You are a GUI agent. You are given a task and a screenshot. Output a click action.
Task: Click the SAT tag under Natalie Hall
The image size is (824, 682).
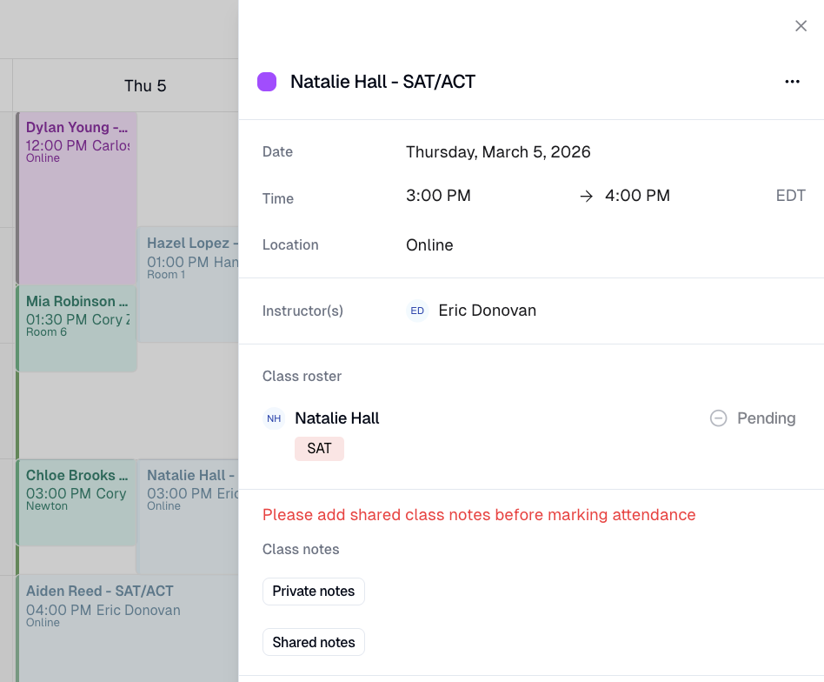tap(319, 449)
